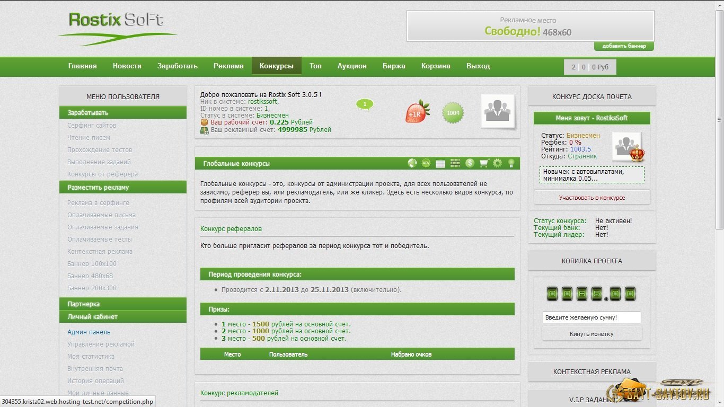The image size is (724, 407).
Task: Click the green 1004 rating badge
Action: [453, 113]
